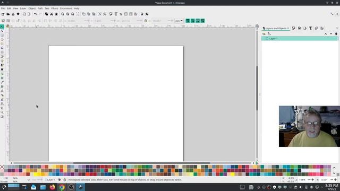The image size is (340, 191).
Task: Toggle snapping control at top right
Action: 332,14
